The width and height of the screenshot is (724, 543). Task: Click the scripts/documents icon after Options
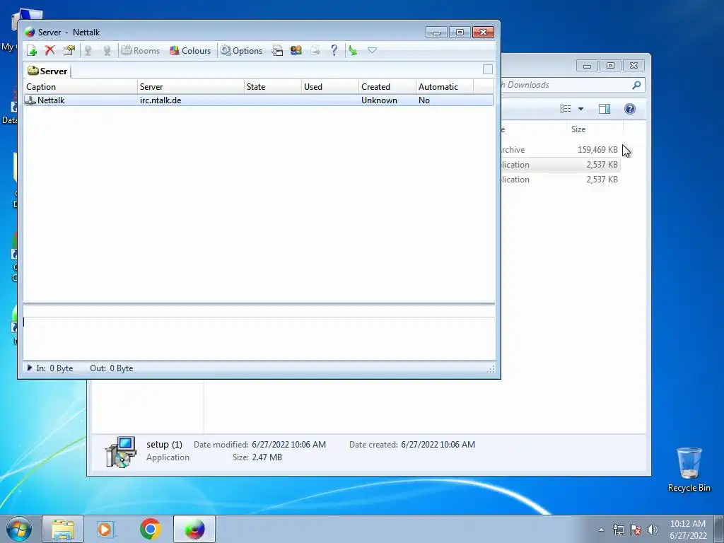pos(277,51)
